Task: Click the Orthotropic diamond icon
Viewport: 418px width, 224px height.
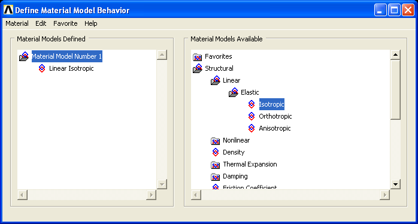Action: pos(252,116)
